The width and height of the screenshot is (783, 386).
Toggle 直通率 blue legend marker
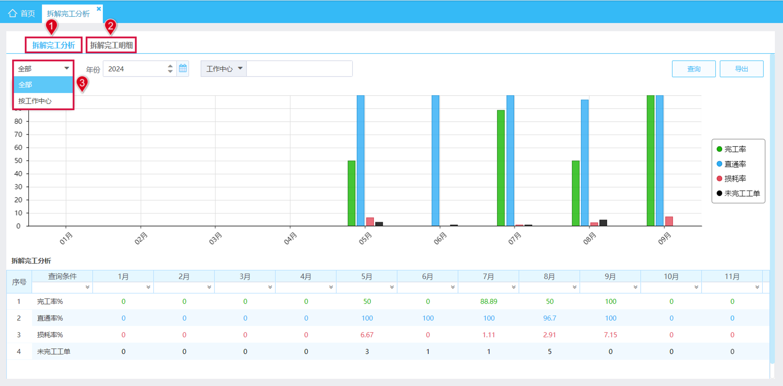click(x=719, y=164)
